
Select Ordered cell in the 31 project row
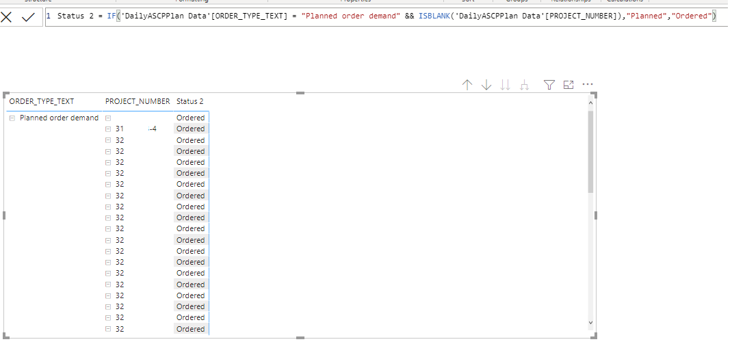[x=191, y=129]
